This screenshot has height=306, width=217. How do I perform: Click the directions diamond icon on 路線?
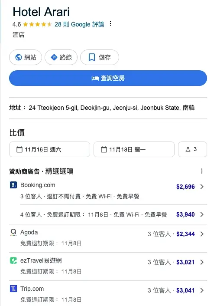tap(54, 57)
